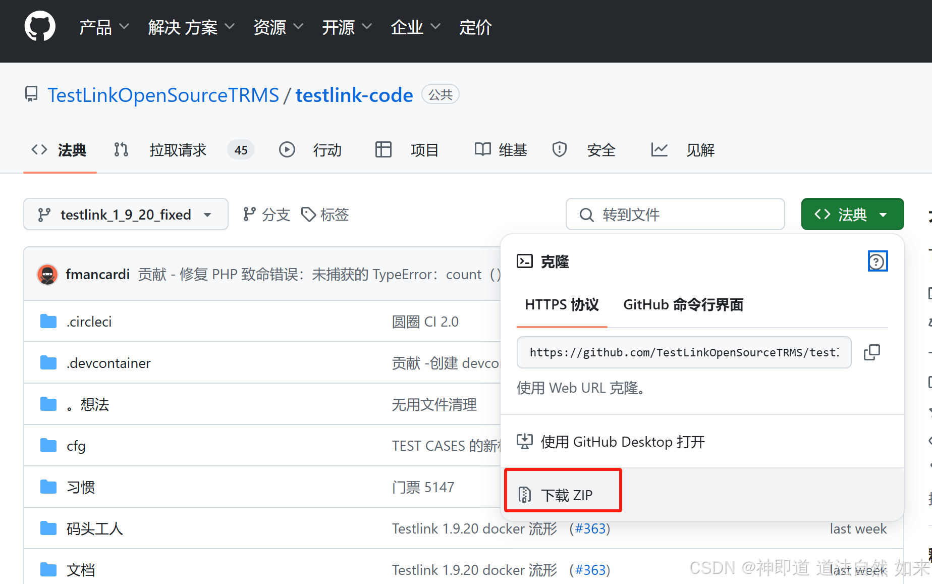Toggle the green 法典 code dropdown button
This screenshot has height=584, width=932.
852,215
